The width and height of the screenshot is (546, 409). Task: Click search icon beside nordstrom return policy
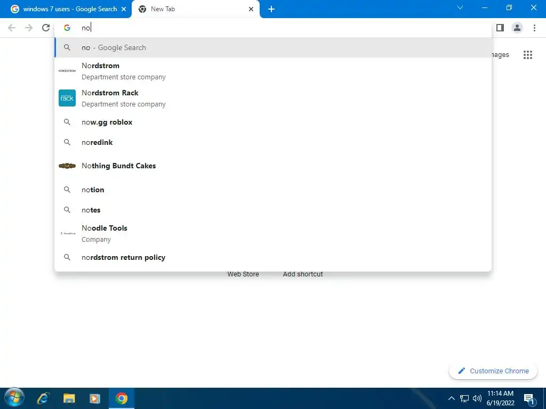[67, 257]
